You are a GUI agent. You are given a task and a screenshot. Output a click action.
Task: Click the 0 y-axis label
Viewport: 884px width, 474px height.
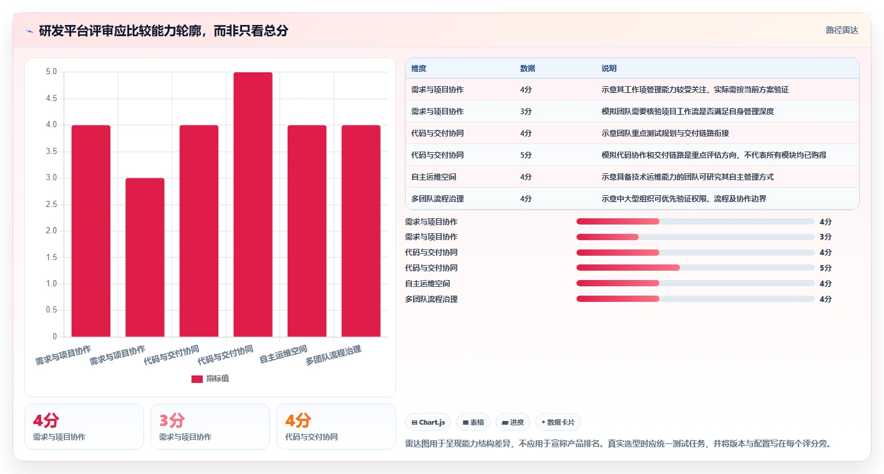[55, 337]
